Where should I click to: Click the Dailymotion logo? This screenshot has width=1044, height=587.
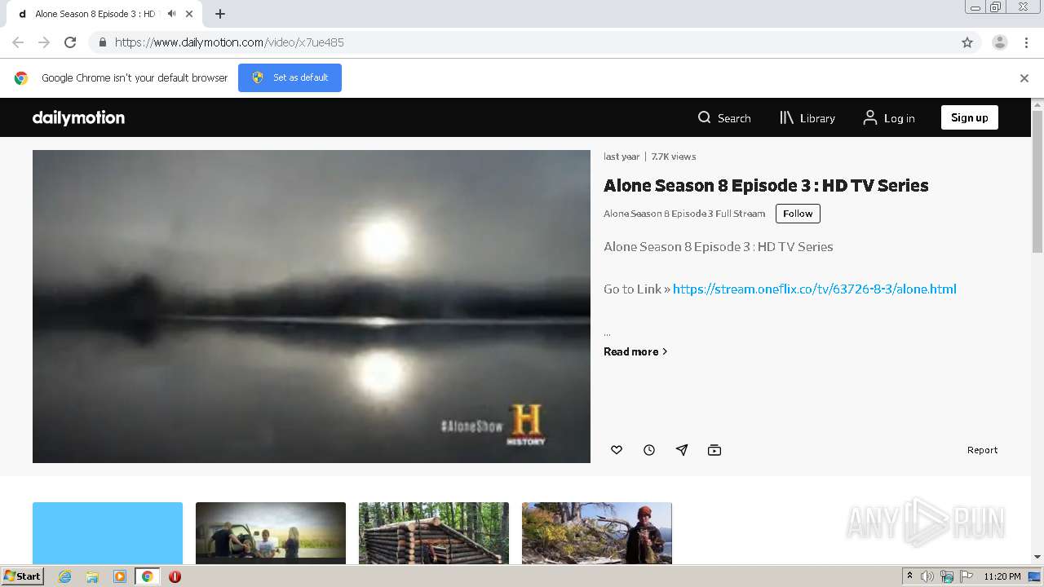tap(78, 117)
